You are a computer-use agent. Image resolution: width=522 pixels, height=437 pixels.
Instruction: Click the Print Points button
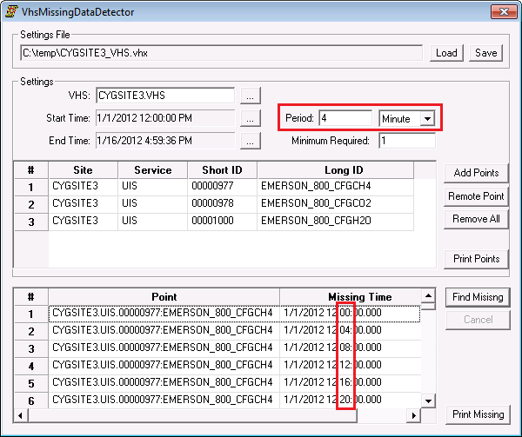476,259
